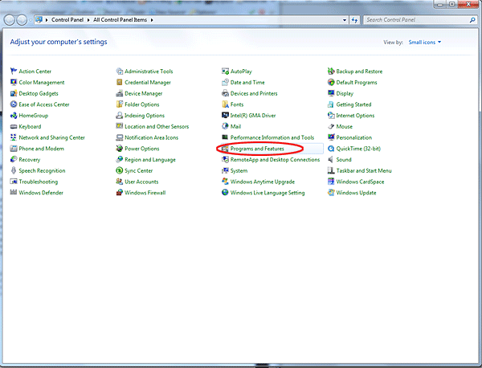Image resolution: width=482 pixels, height=368 pixels.
Task: Expand the arrow after Control Panel breadcrumb
Action: point(88,20)
